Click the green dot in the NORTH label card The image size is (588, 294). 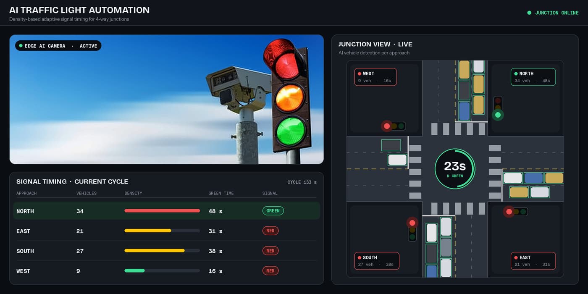click(x=516, y=74)
